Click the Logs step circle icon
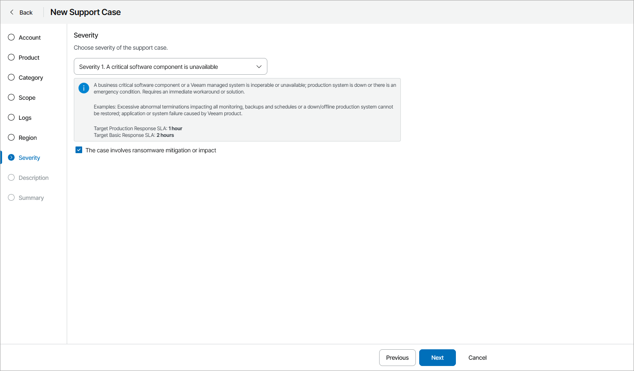This screenshot has height=371, width=634. point(11,117)
